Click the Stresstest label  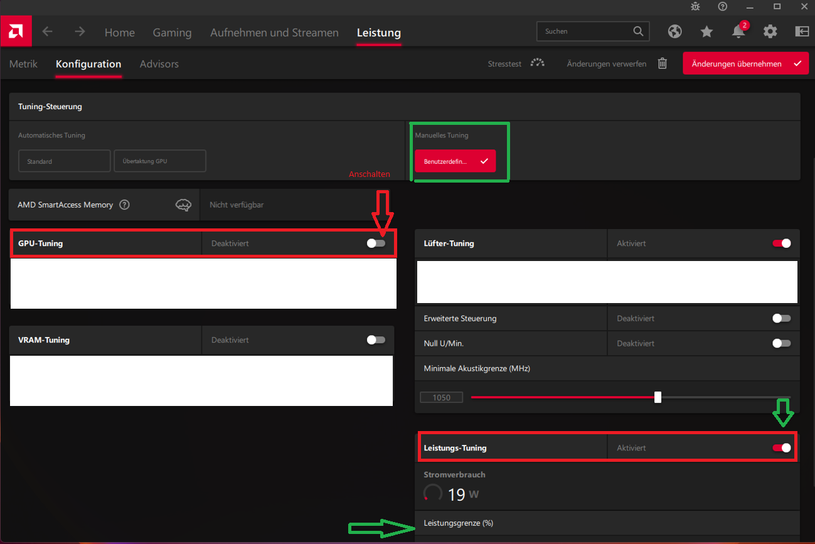(504, 64)
